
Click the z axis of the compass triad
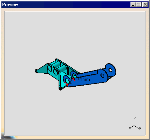134,122
